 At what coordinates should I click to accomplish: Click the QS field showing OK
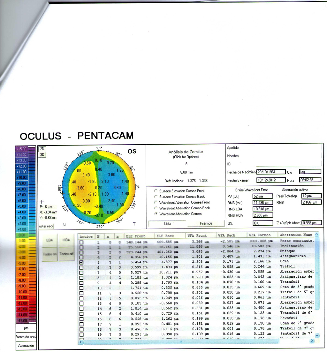(263, 223)
